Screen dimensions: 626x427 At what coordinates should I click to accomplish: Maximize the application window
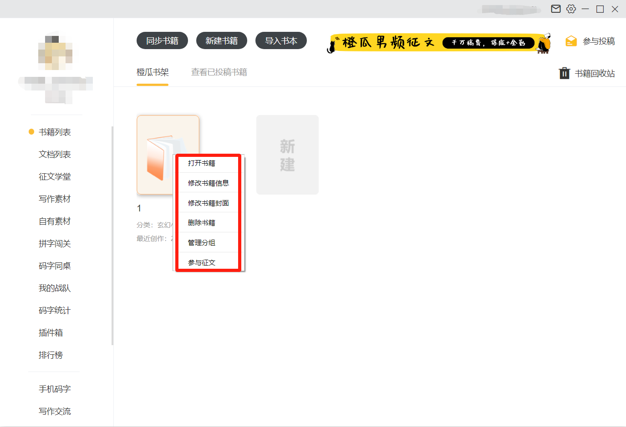pyautogui.click(x=600, y=9)
